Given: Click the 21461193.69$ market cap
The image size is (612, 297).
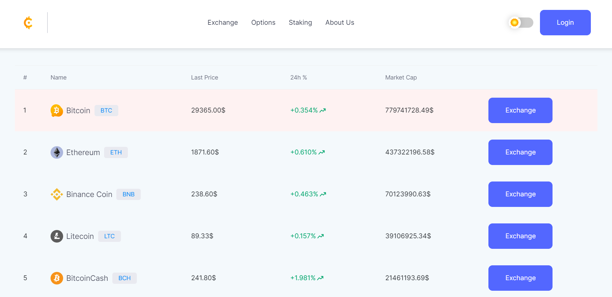Looking at the screenshot, I should coord(407,278).
